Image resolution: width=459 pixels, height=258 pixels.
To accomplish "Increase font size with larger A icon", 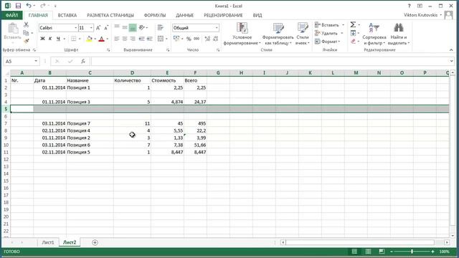I will pyautogui.click(x=98, y=28).
